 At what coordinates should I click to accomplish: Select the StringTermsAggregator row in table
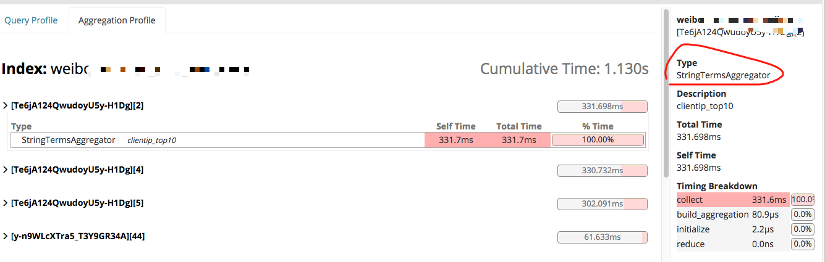(328, 140)
